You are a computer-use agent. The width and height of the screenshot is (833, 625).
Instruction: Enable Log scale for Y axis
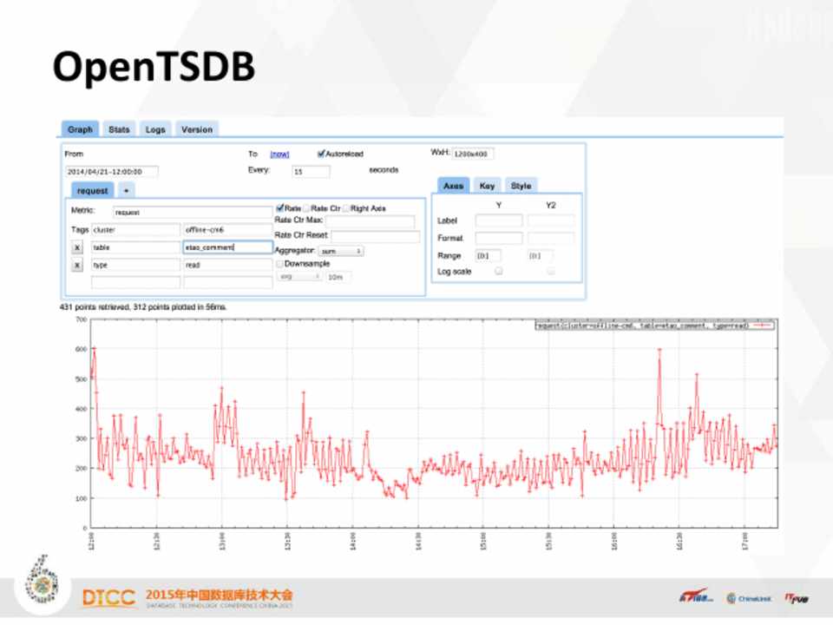[x=498, y=272]
